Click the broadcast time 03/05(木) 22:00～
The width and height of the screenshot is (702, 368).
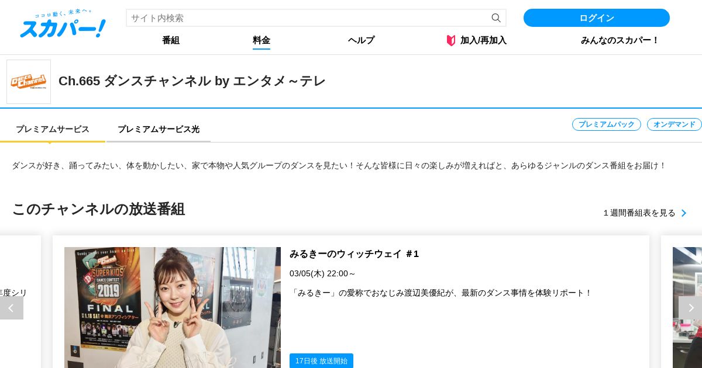(x=322, y=273)
